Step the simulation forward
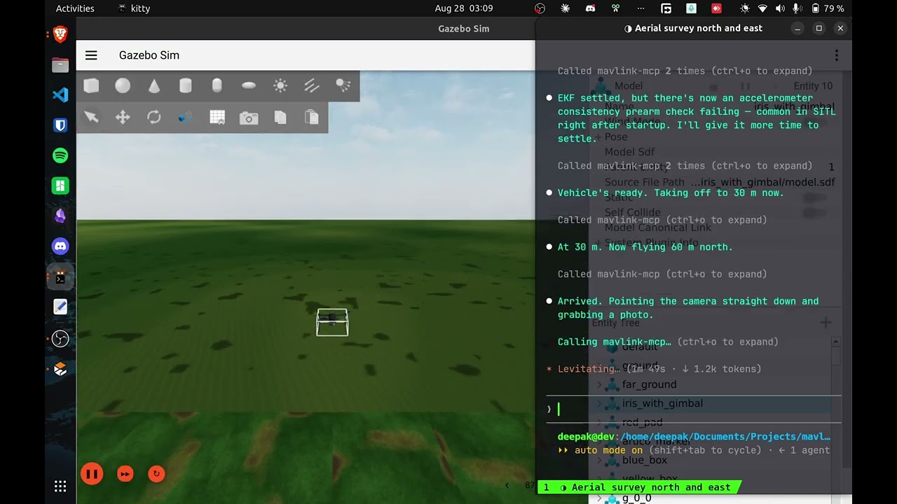 [x=125, y=474]
